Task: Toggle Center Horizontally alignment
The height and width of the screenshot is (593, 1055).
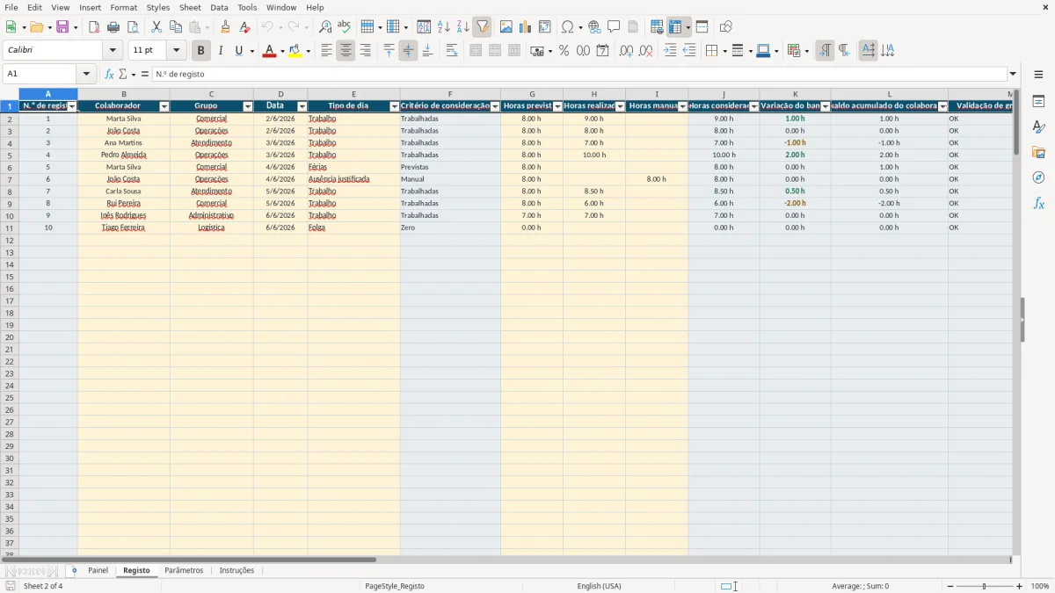Action: coord(346,51)
